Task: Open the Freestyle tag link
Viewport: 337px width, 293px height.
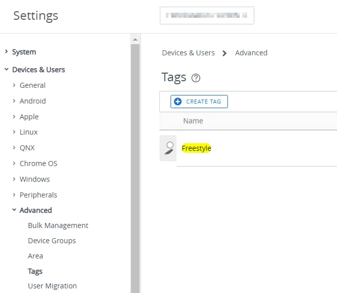Action: coord(196,148)
